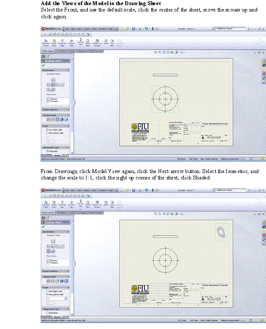Select Use custom scale radio in lower screenshot
Screen dimensions: 266x329
pos(47,294)
